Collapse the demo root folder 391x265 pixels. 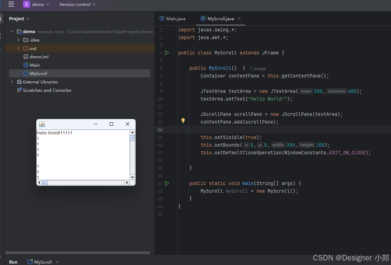pyautogui.click(x=12, y=32)
